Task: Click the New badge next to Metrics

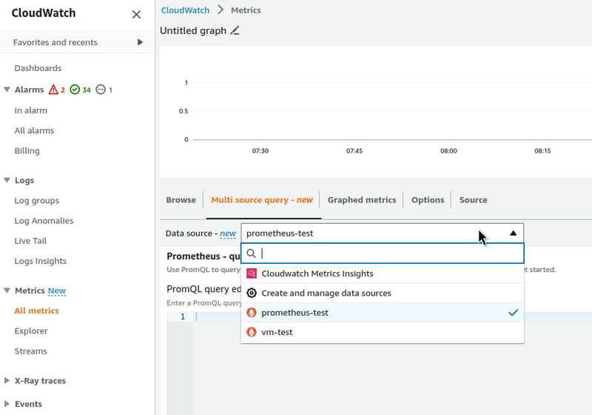Action: [x=57, y=290]
